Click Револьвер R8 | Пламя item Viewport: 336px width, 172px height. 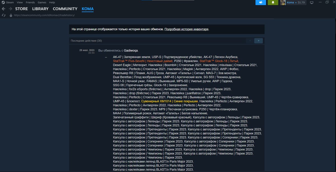pyautogui.click(x=129, y=73)
